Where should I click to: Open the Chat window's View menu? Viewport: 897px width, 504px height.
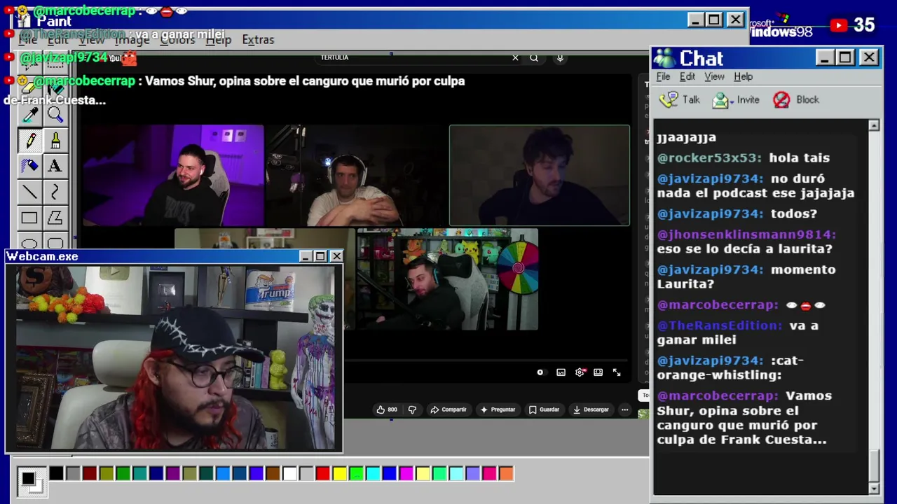pos(714,76)
